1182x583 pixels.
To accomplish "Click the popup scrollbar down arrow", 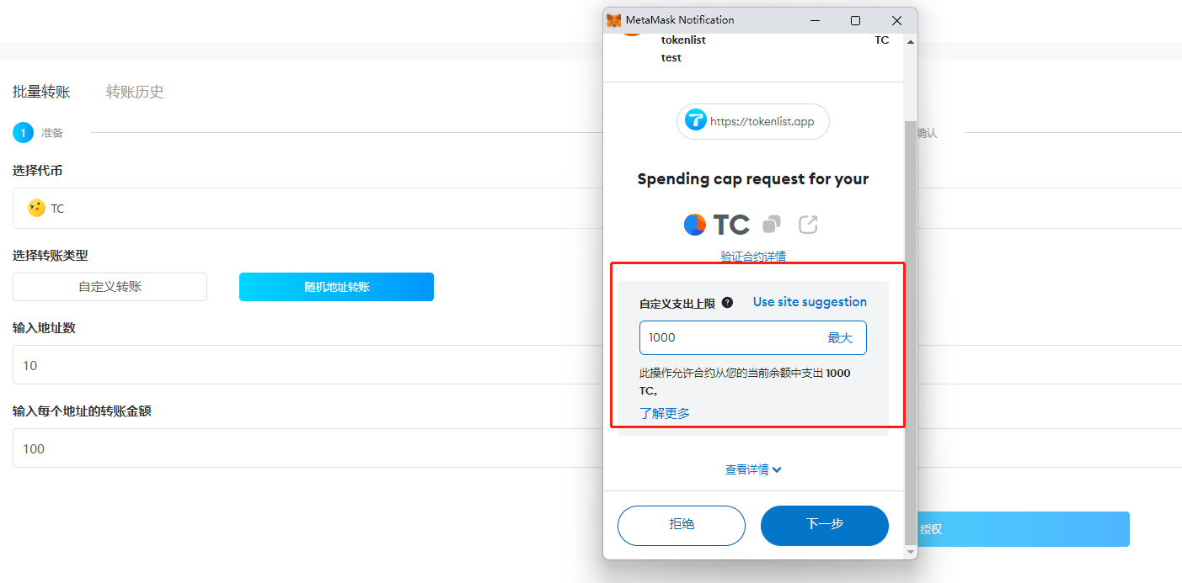I will tap(910, 552).
